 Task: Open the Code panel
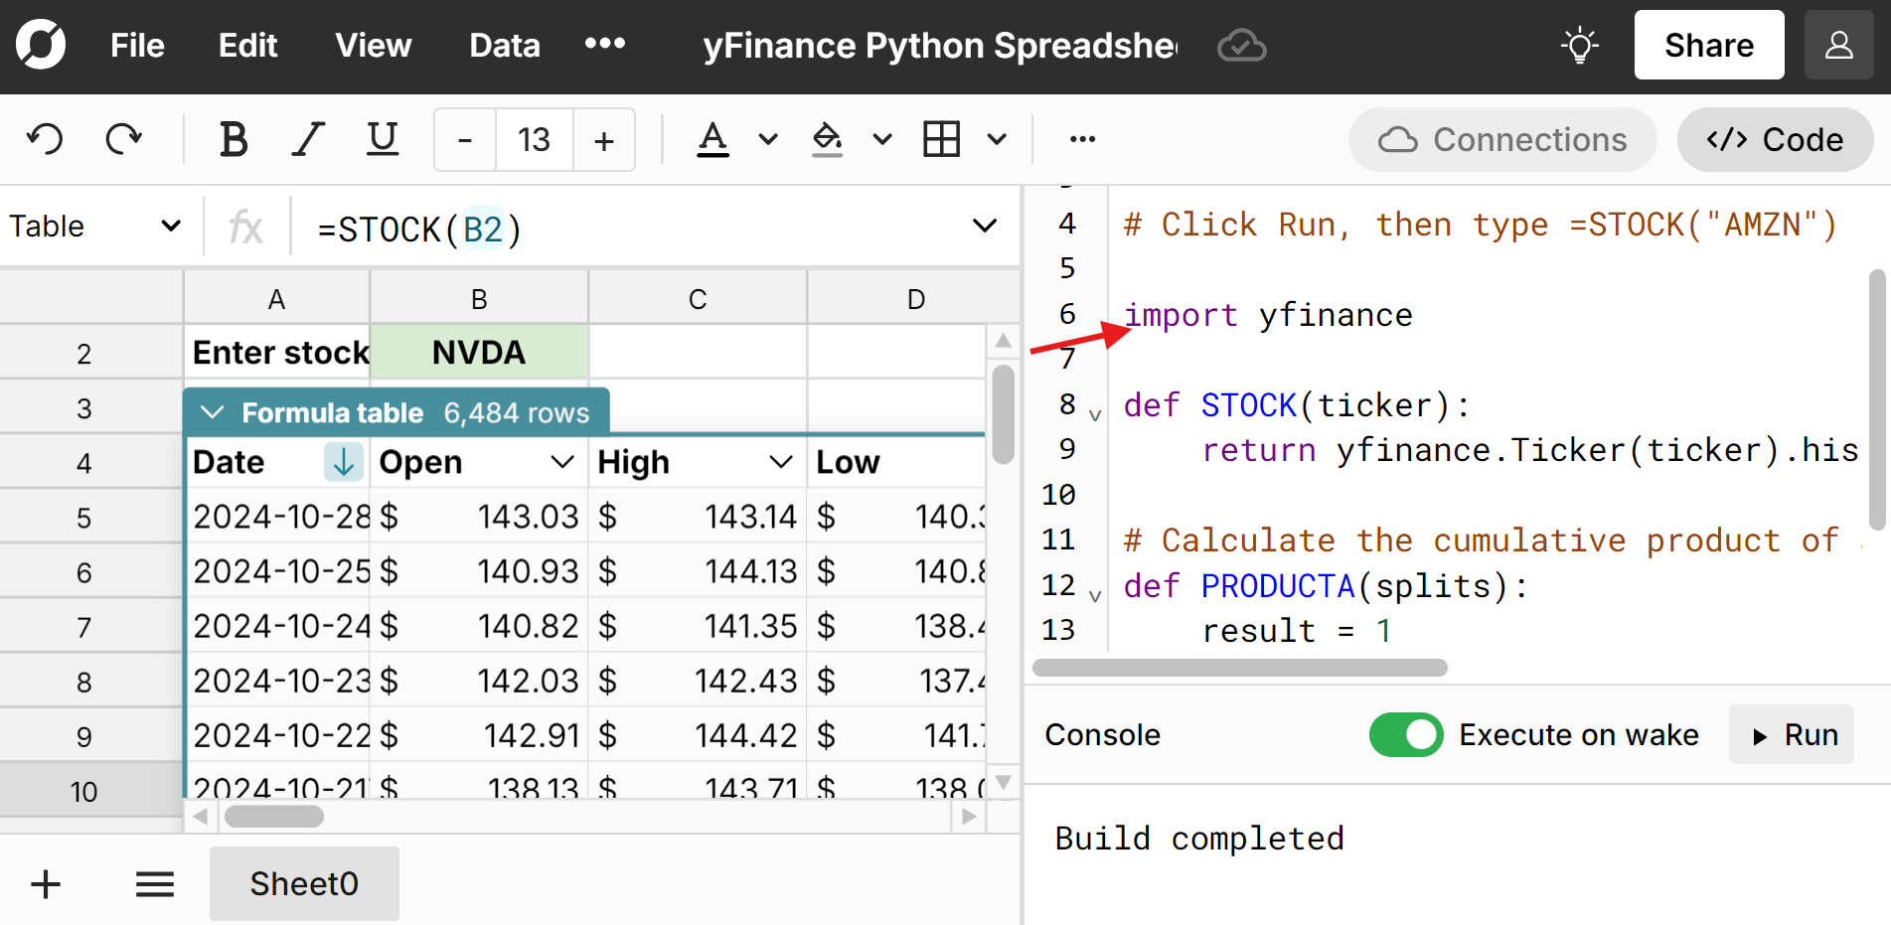(1775, 139)
